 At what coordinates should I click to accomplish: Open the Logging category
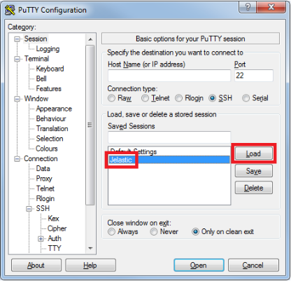48,49
